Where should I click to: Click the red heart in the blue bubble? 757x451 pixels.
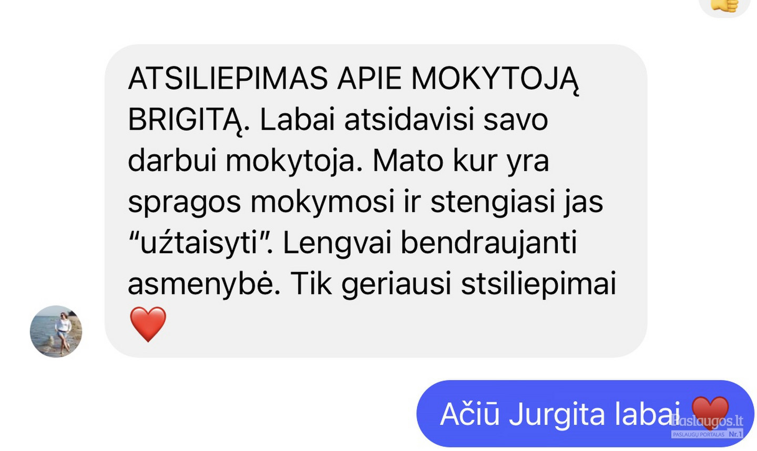point(710,413)
